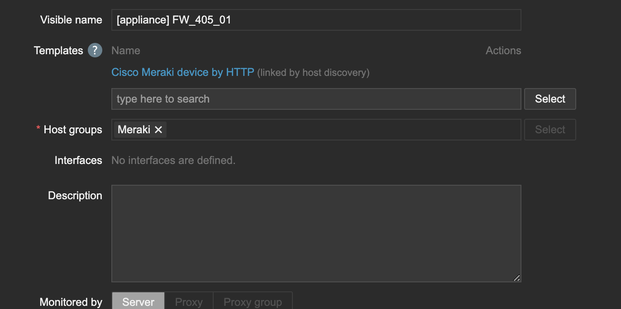Click inside the Description text area
Image resolution: width=621 pixels, height=309 pixels.
coord(316,233)
